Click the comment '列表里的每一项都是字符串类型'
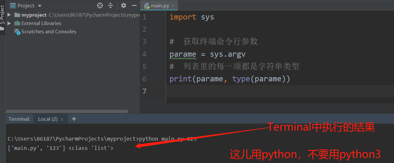This screenshot has width=394, height=163. pyautogui.click(x=241, y=66)
